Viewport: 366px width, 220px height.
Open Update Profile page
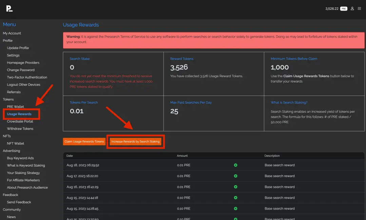coord(18,48)
